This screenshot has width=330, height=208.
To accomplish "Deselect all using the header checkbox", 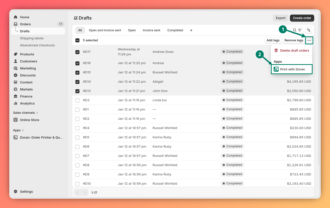I will pyautogui.click(x=77, y=40).
